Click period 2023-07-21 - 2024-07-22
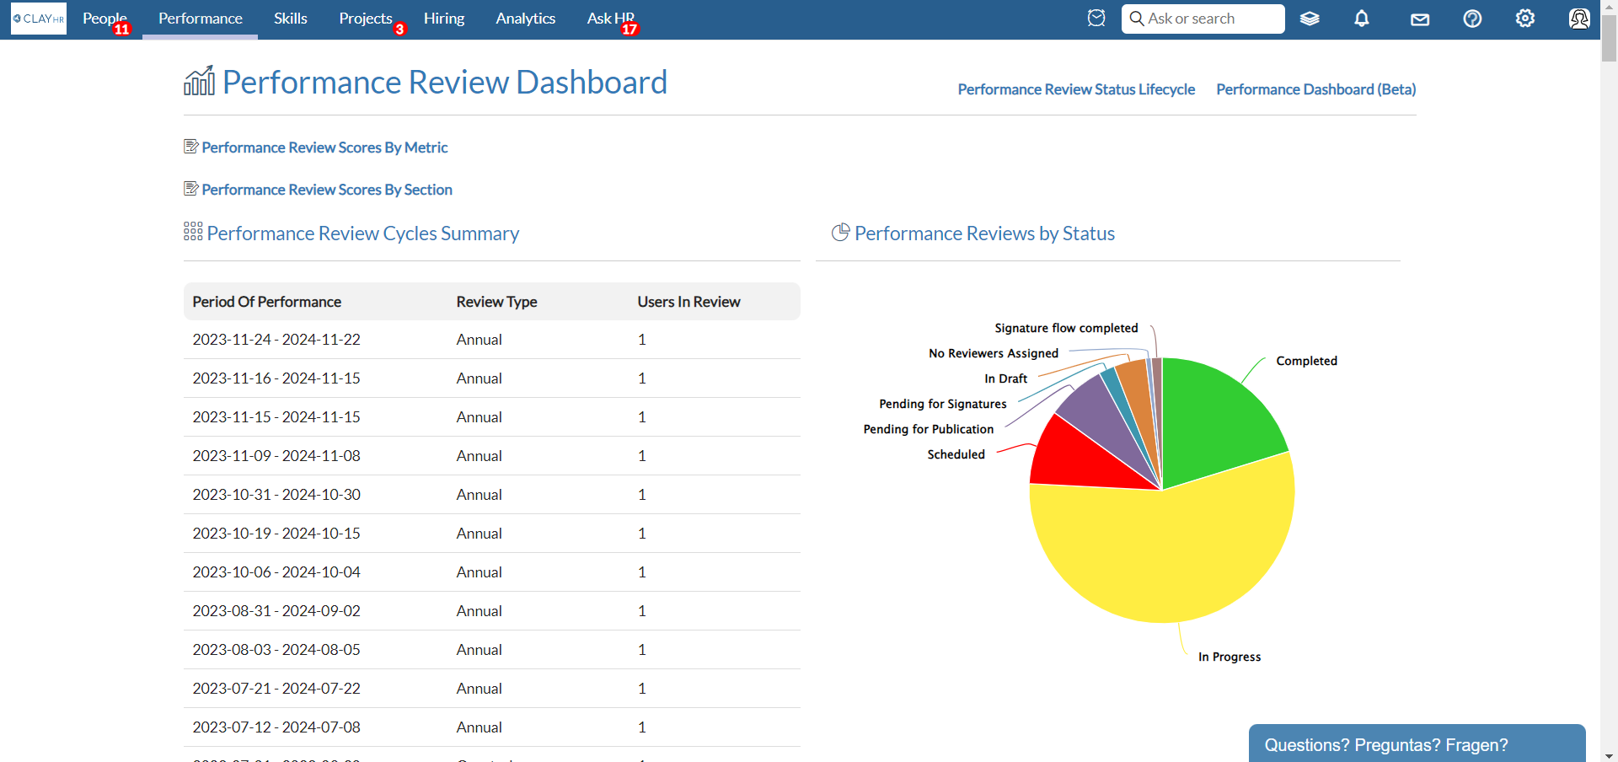The height and width of the screenshot is (762, 1618). coord(276,689)
